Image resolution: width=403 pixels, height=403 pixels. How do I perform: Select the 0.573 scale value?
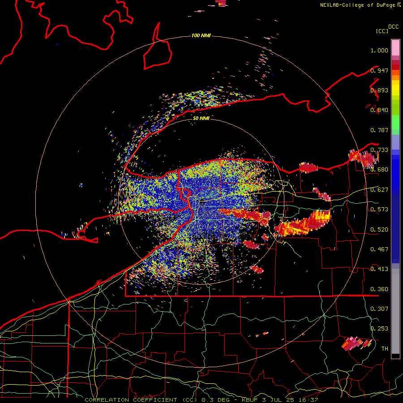[x=379, y=210]
